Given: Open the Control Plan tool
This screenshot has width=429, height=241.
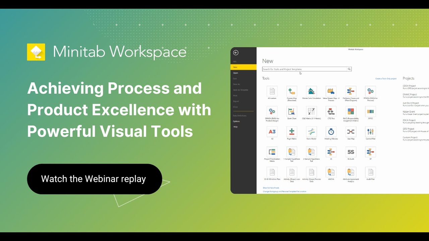Looking at the screenshot, I should [370, 132].
